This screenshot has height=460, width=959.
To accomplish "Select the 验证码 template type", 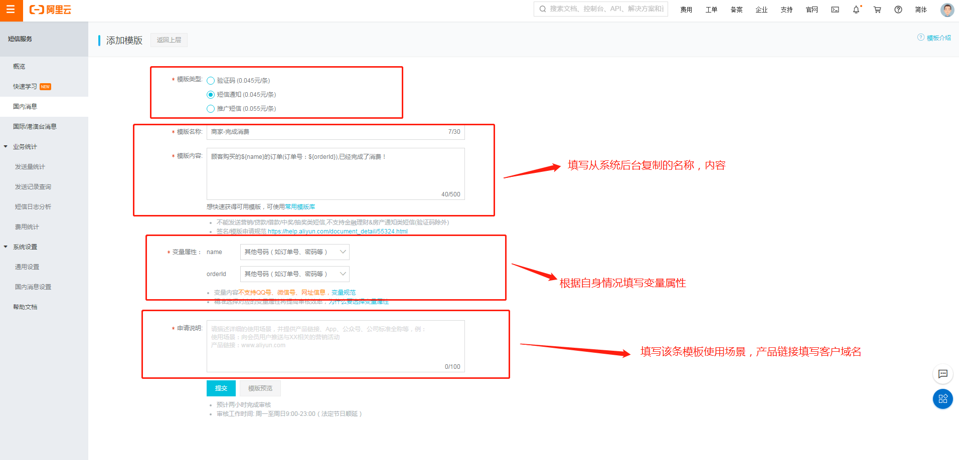I will click(211, 81).
